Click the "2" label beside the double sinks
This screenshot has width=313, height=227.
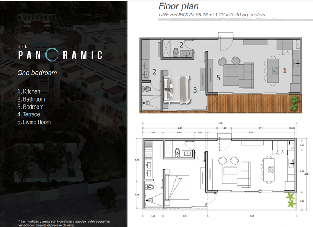coord(154,72)
